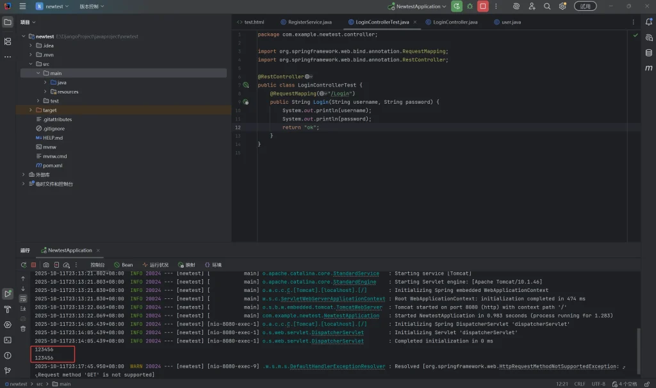Open Notifications bell in right sidebar
Screen dimensions: 656x388
click(648, 22)
